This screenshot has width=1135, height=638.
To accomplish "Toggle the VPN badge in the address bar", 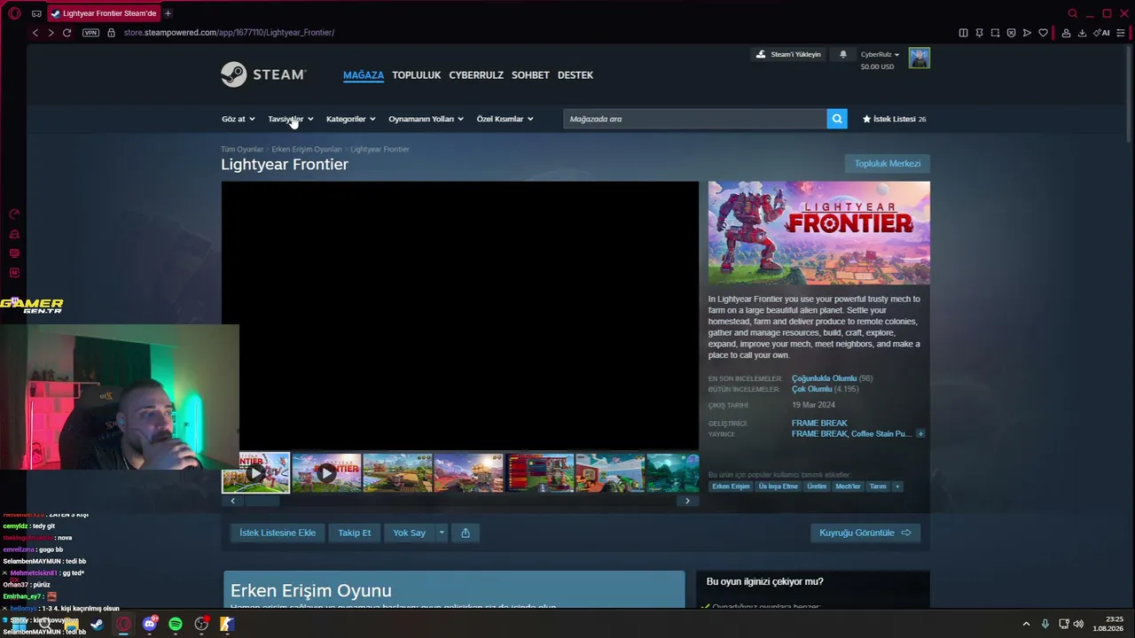I will (x=90, y=33).
